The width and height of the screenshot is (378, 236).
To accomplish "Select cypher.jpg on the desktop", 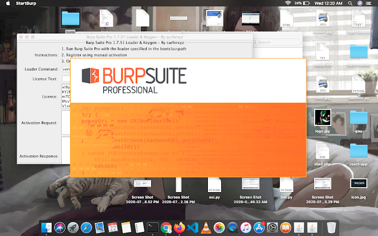I will click(322, 19).
